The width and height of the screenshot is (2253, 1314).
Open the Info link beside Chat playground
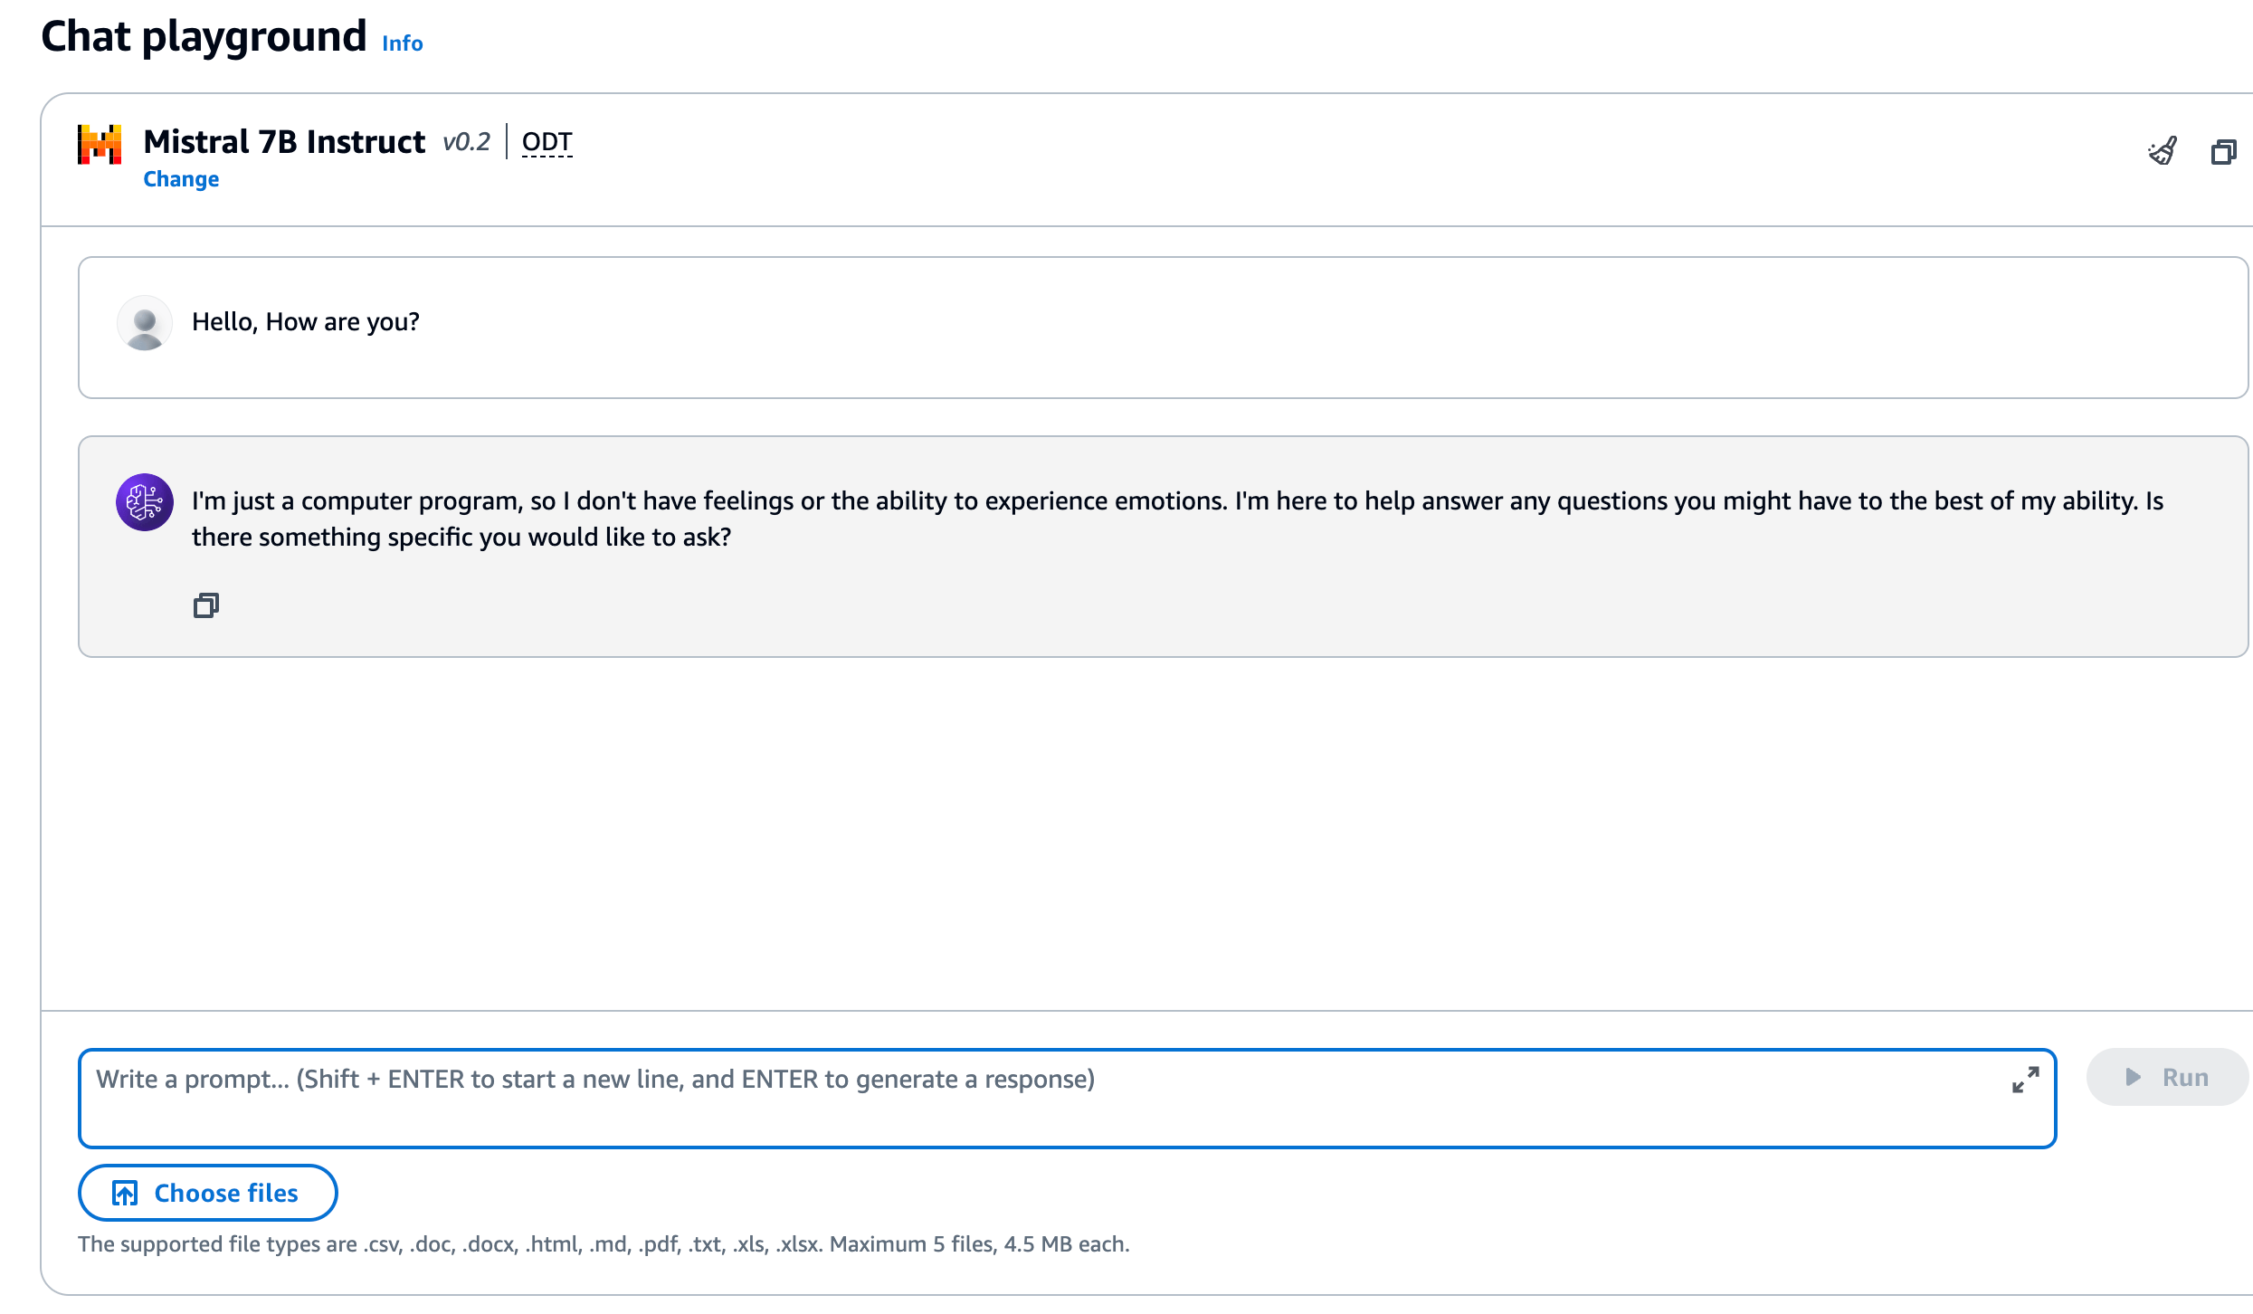pos(403,43)
